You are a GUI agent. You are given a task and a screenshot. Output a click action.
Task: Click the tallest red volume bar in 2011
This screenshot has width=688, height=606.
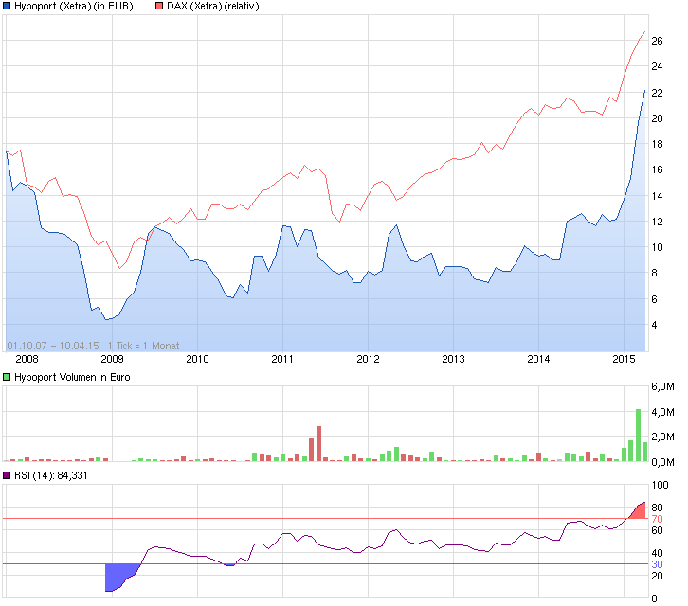[319, 444]
